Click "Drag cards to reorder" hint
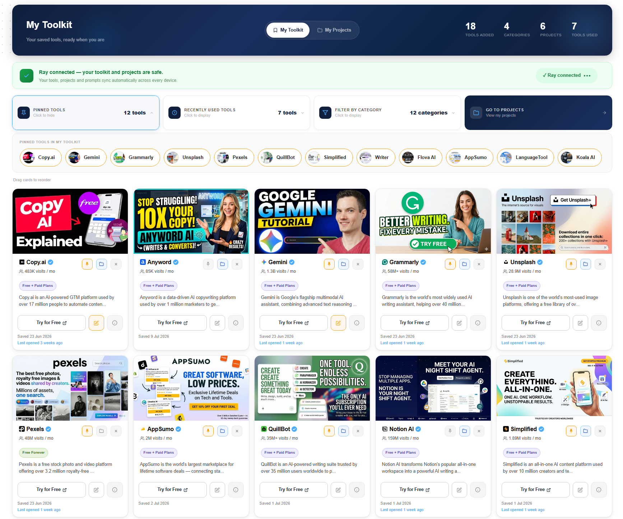This screenshot has height=519, width=623. [x=32, y=180]
